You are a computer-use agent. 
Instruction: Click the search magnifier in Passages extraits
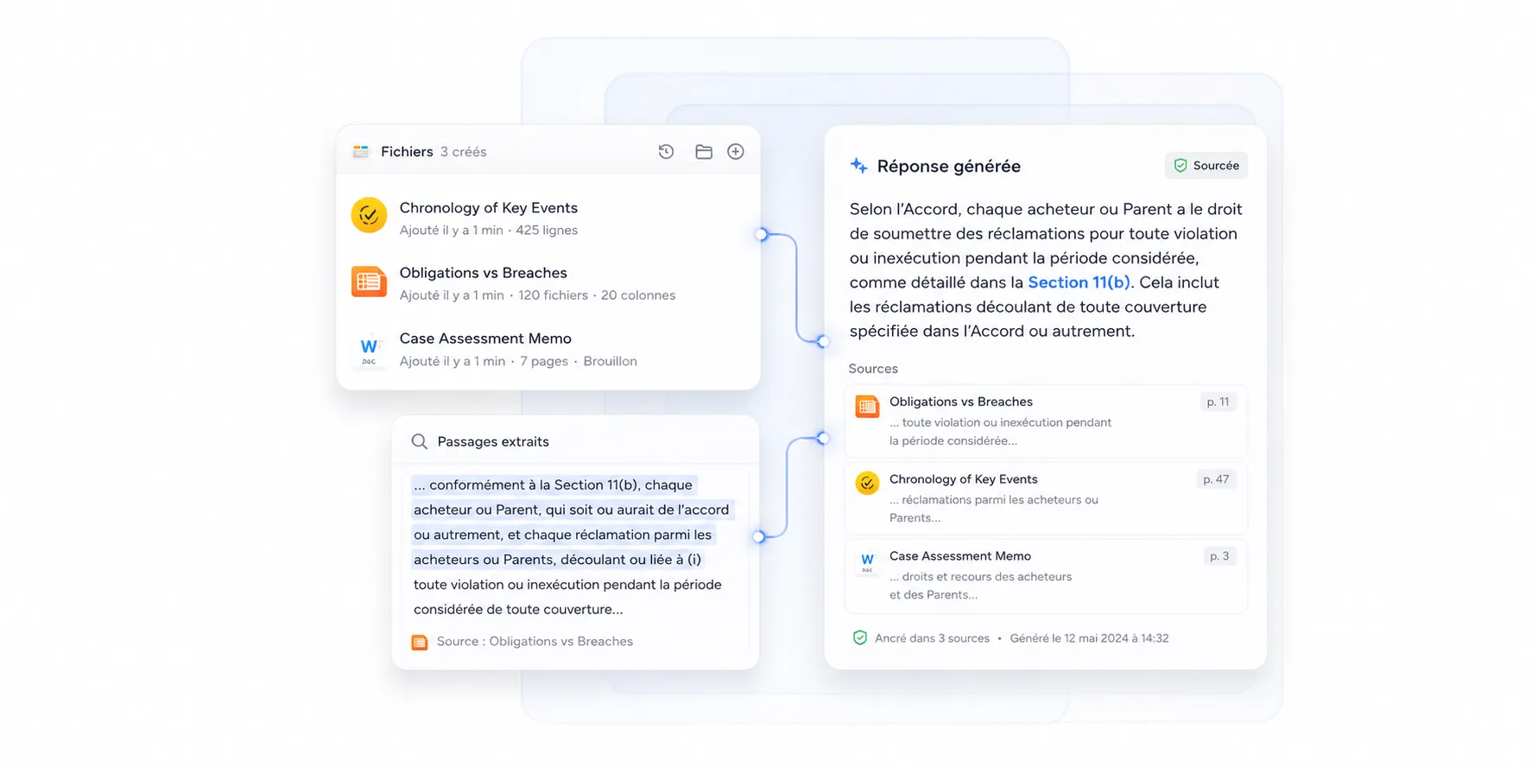420,441
